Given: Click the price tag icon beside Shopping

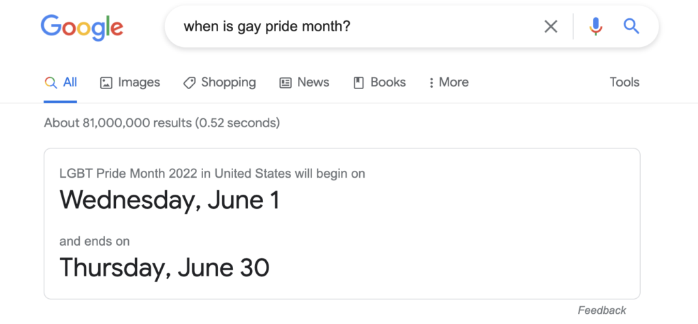Looking at the screenshot, I should point(189,83).
